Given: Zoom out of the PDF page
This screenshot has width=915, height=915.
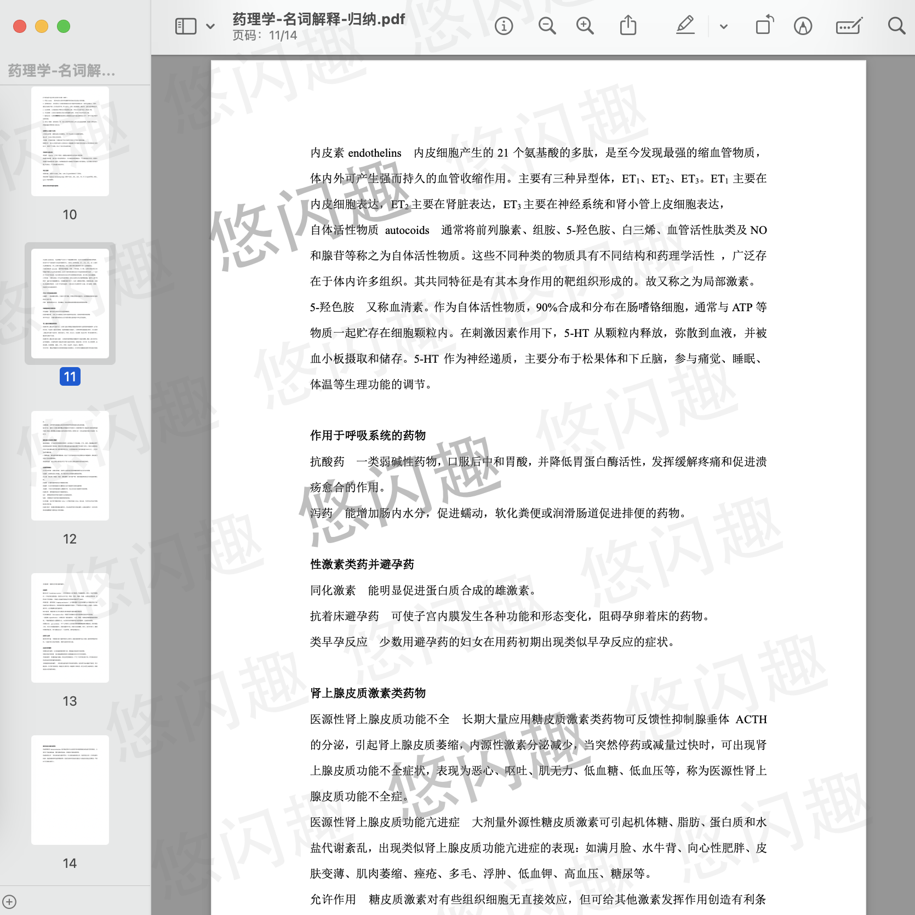Looking at the screenshot, I should (x=547, y=26).
